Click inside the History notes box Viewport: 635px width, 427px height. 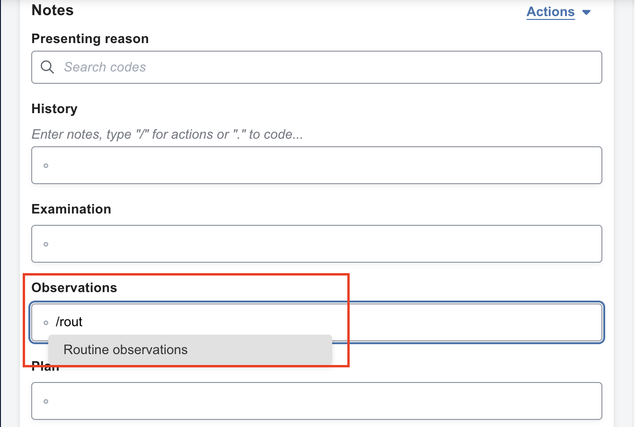pos(317,165)
